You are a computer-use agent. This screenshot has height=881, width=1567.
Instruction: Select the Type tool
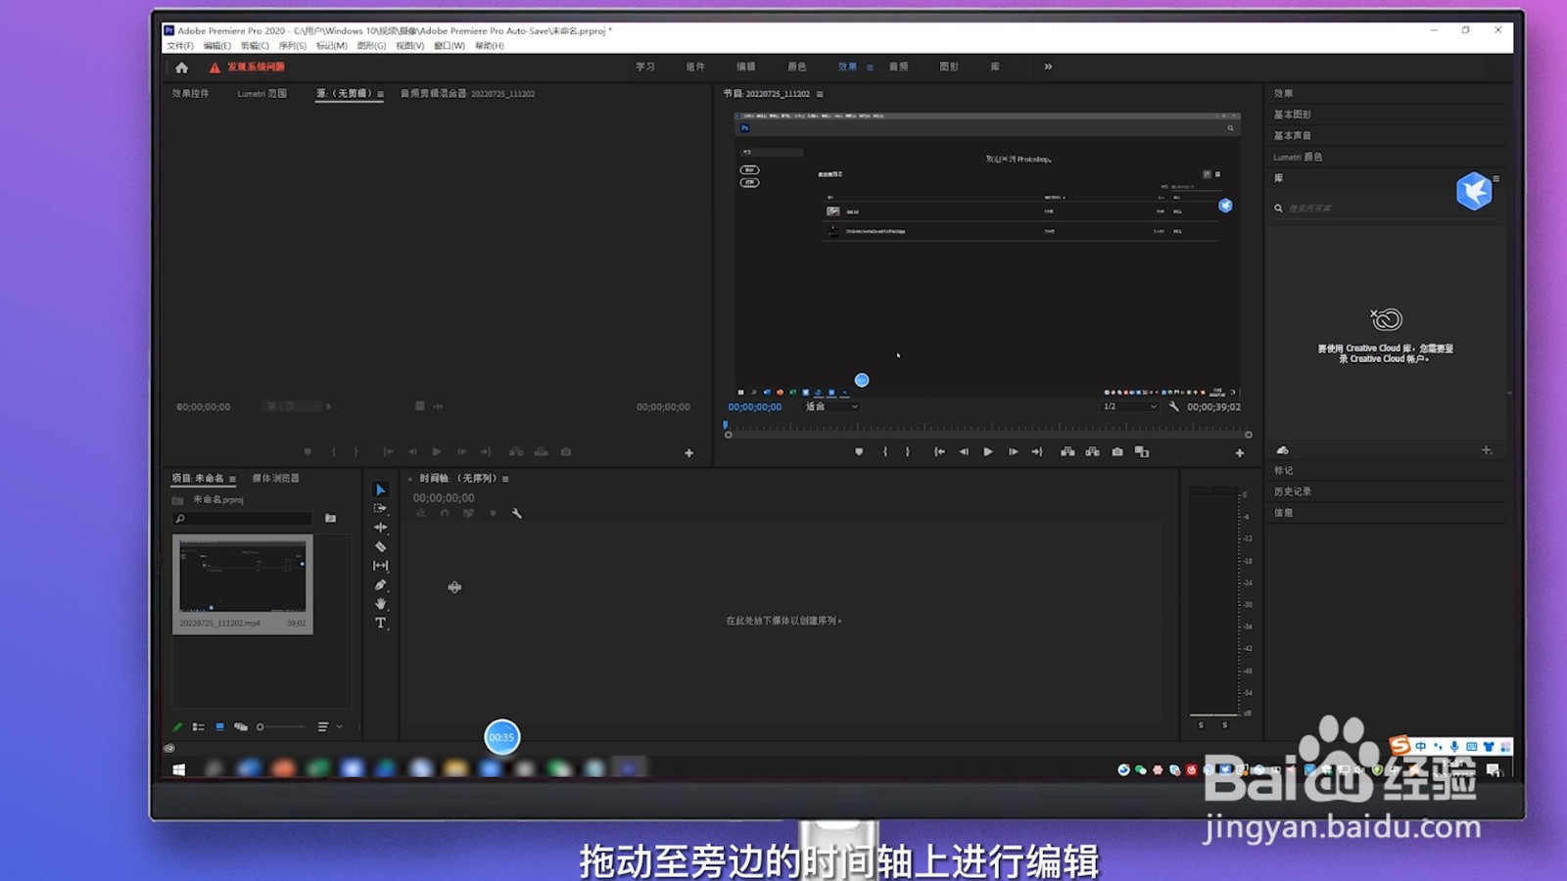(x=381, y=620)
